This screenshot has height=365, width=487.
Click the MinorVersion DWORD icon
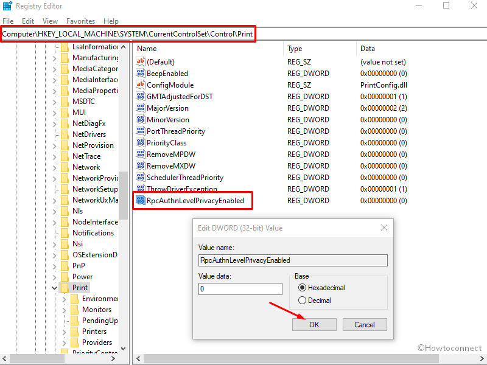point(141,119)
